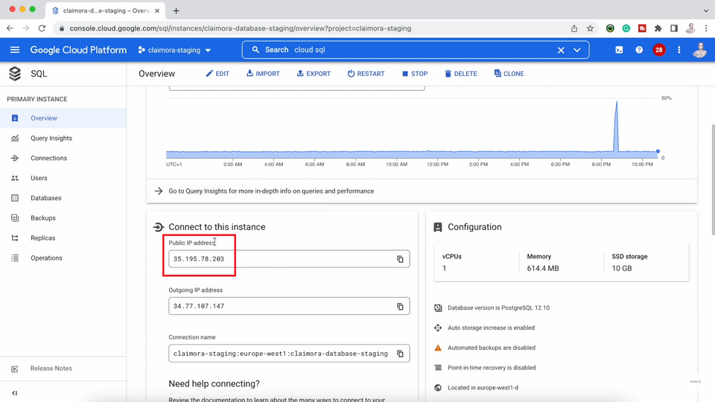The width and height of the screenshot is (715, 402).
Task: Expand the search options chevron
Action: tap(576, 50)
